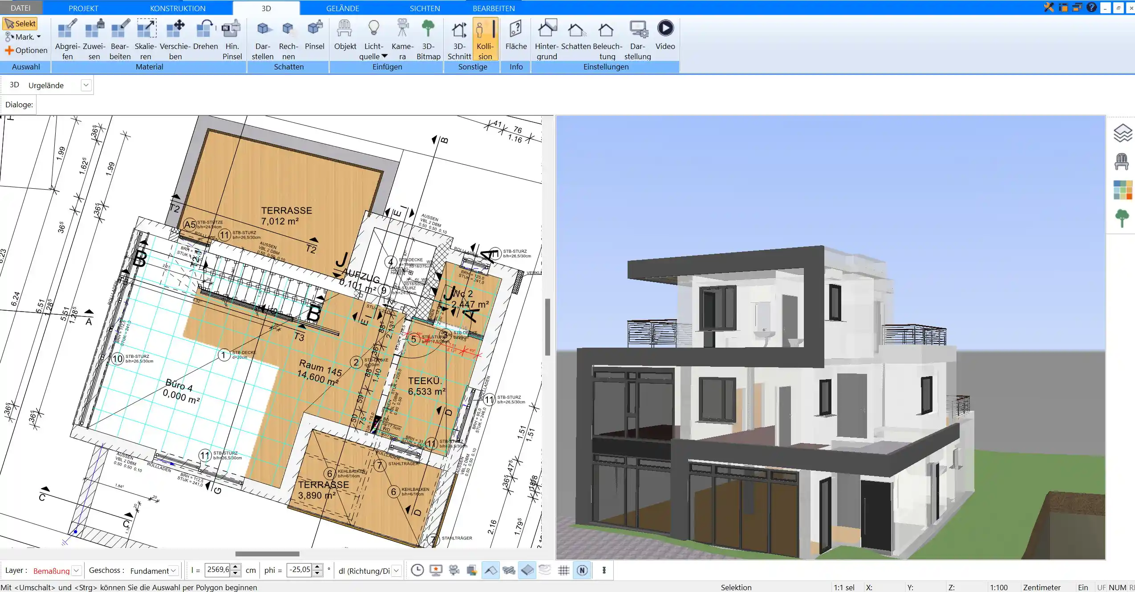Image resolution: width=1135 pixels, height=592 pixels.
Task: Toggle the beams display icon in bottom bar
Action: (x=509, y=570)
